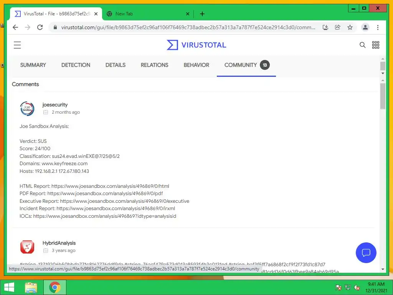Viewport: 393px width, 295px height.
Task: Select the COMMUNITY tab
Action: [x=246, y=65]
